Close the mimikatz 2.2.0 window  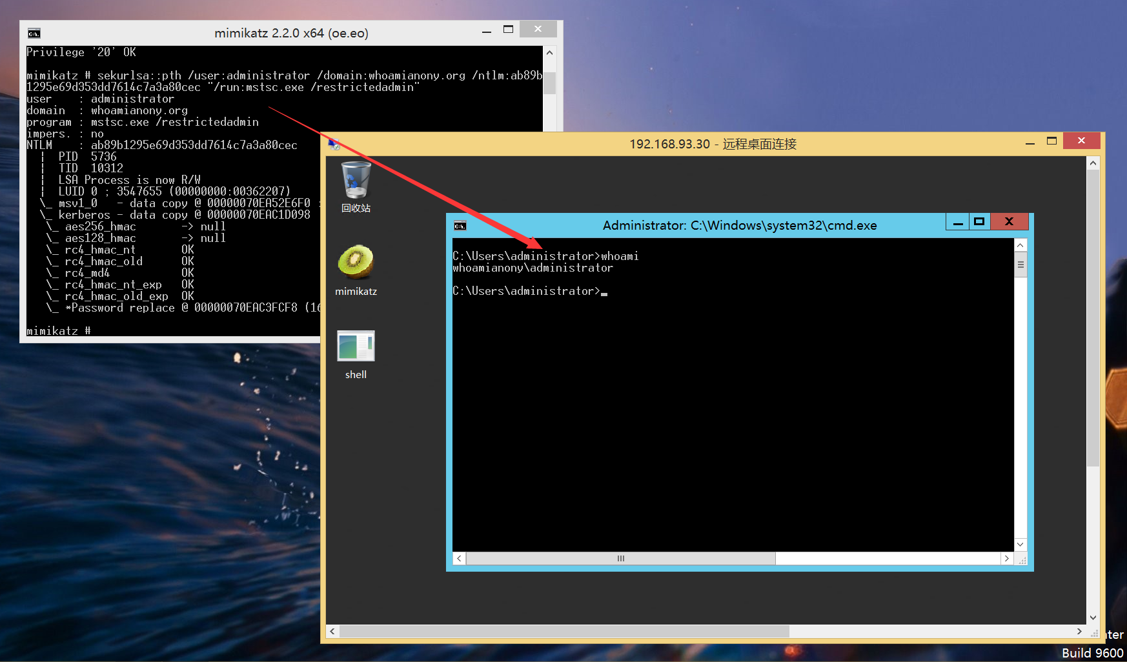[538, 29]
